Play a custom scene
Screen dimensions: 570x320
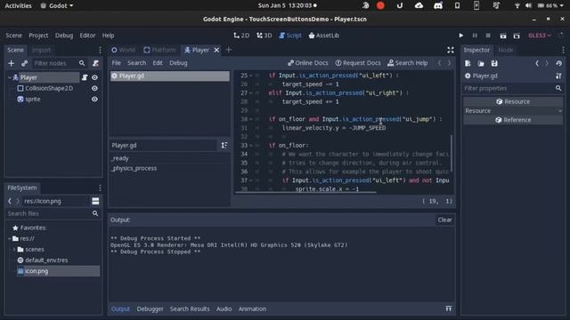coord(517,36)
